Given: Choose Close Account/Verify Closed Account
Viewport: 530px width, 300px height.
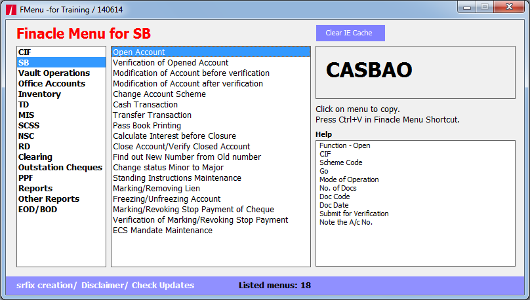Looking at the screenshot, I should coord(211,147).
